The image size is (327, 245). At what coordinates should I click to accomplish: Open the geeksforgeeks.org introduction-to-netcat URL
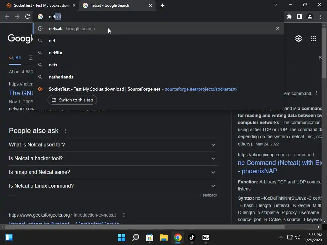point(62,215)
